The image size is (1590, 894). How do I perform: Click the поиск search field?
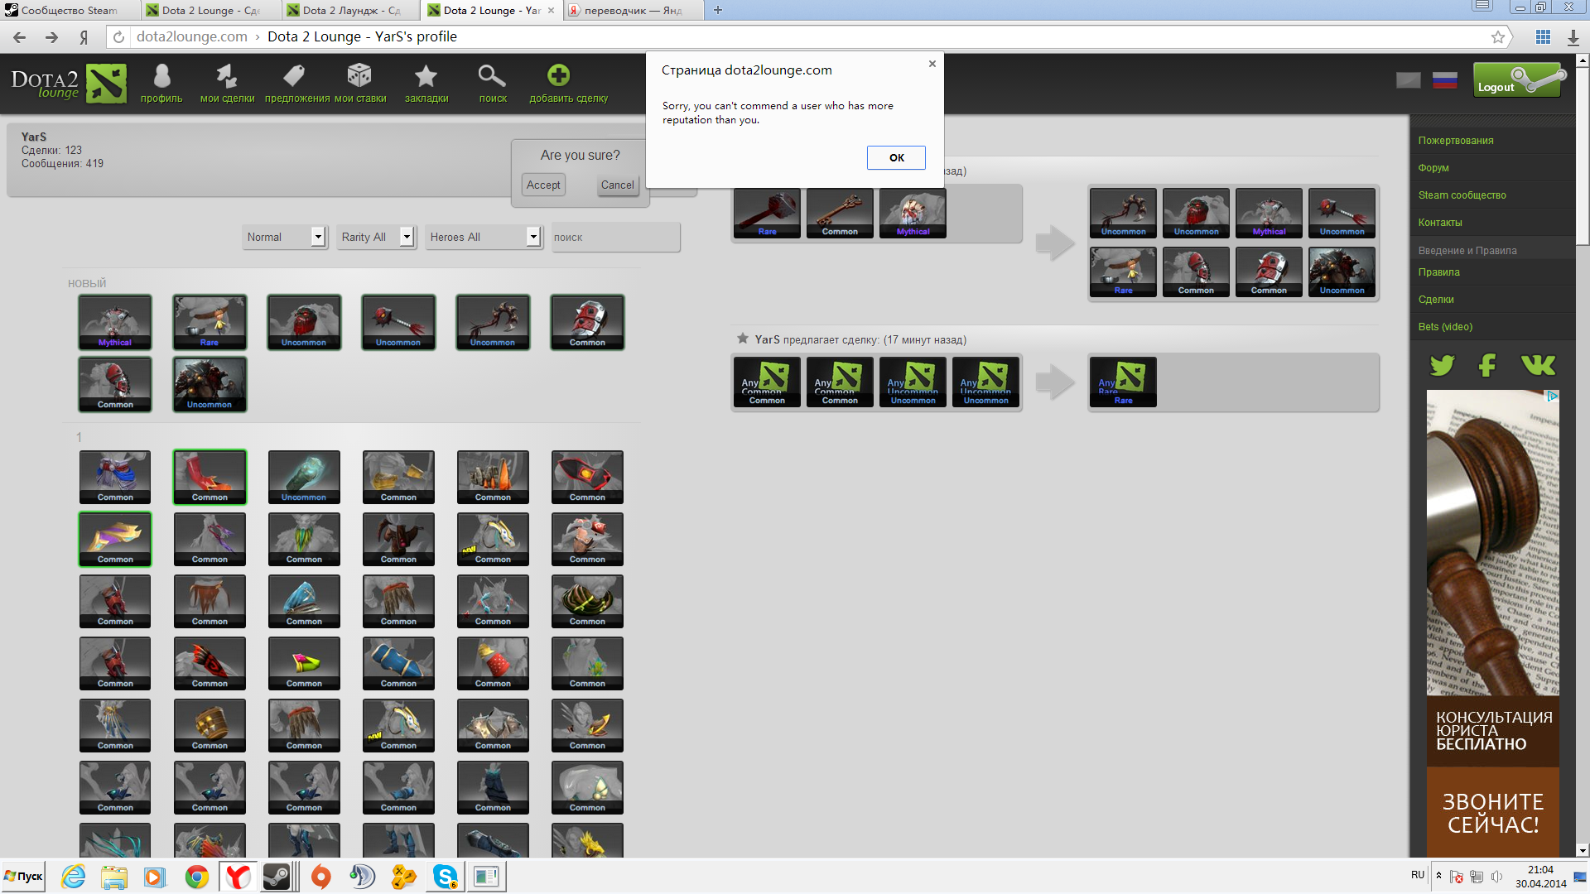(615, 237)
